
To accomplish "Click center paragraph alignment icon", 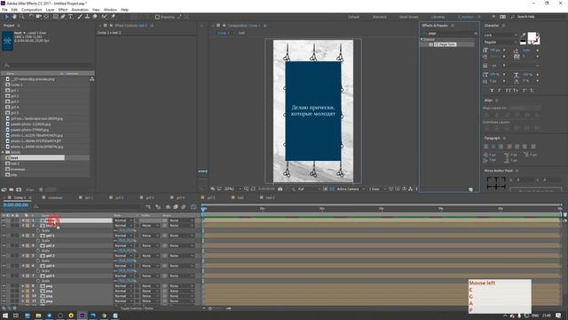I will (493, 147).
